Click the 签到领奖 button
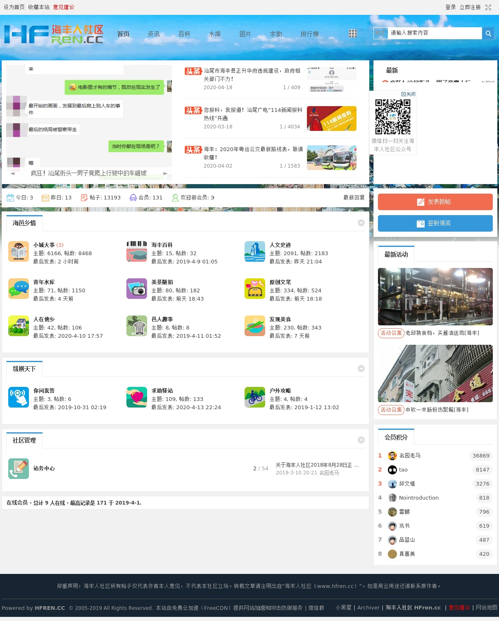Image resolution: width=499 pixels, height=621 pixels. 435,223
